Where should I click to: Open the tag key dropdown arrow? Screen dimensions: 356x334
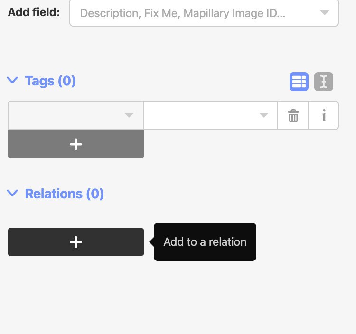point(129,115)
